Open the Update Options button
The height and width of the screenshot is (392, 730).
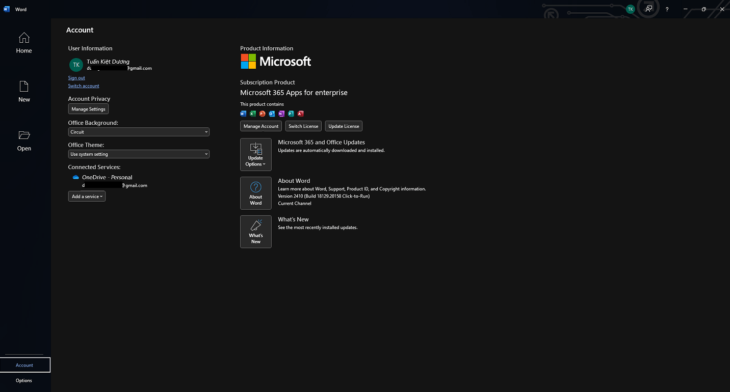click(x=256, y=154)
